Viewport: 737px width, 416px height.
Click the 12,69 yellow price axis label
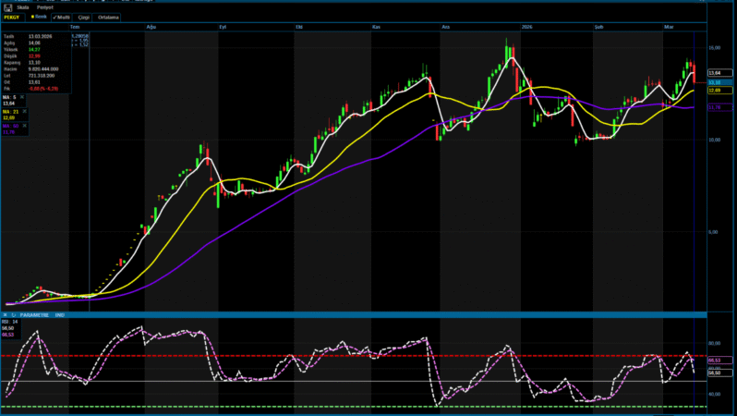pos(714,91)
